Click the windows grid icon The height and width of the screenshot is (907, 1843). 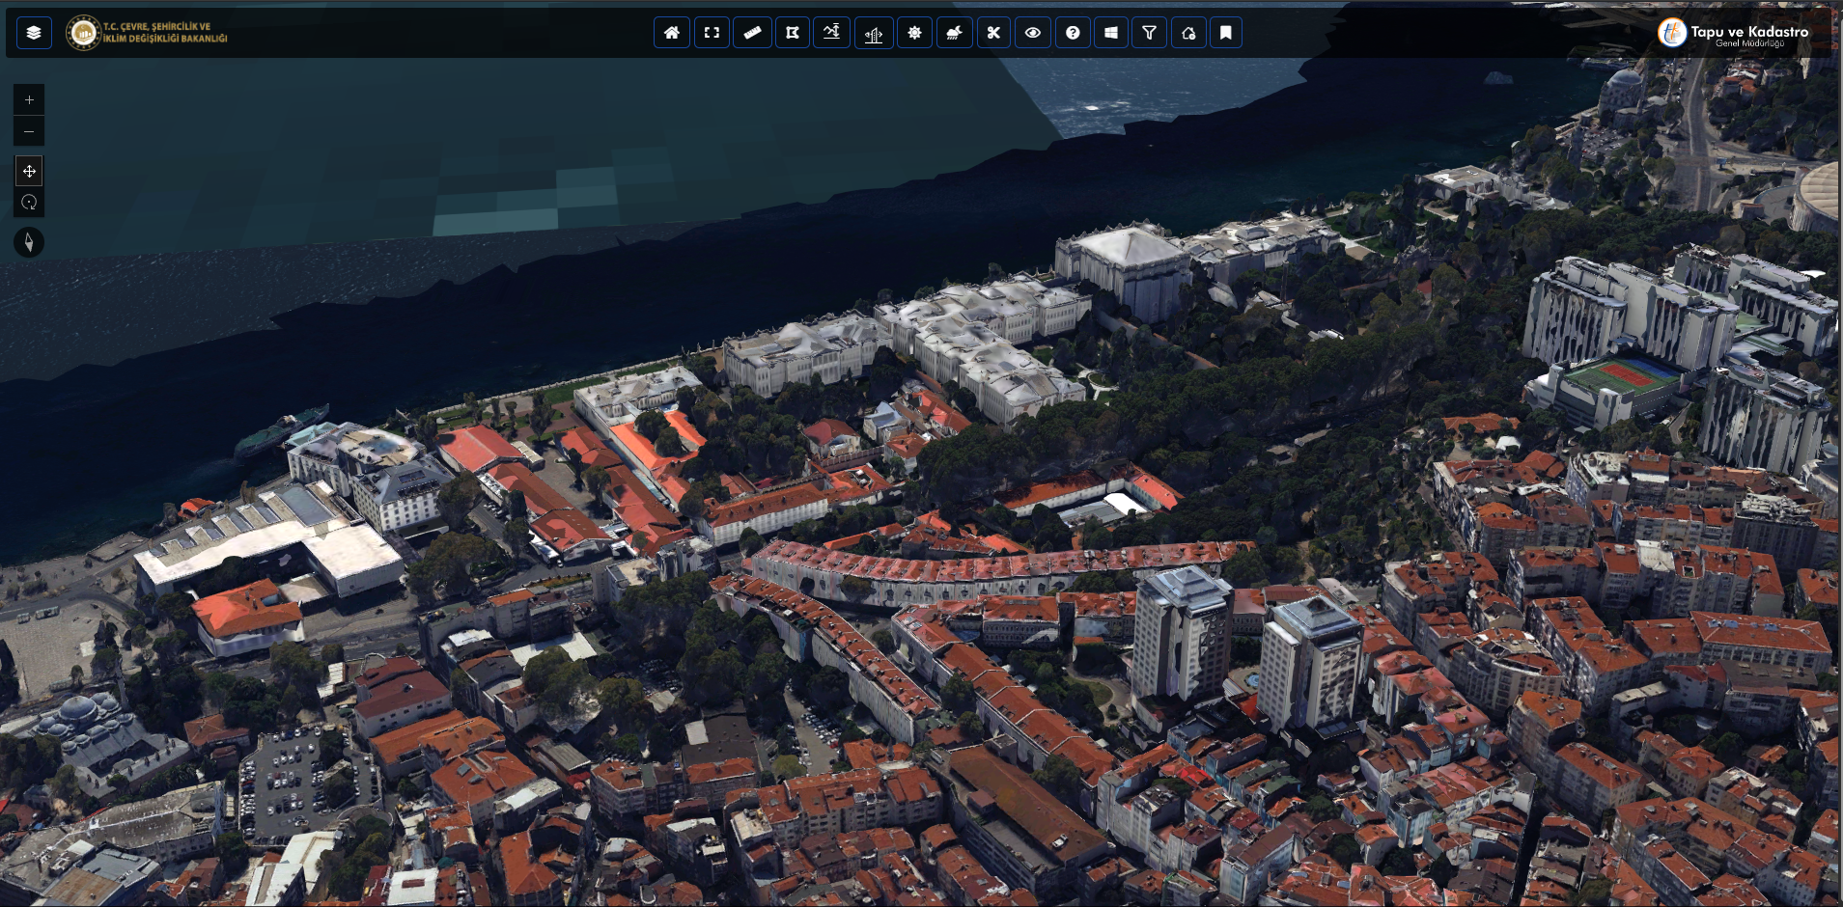tap(1111, 33)
